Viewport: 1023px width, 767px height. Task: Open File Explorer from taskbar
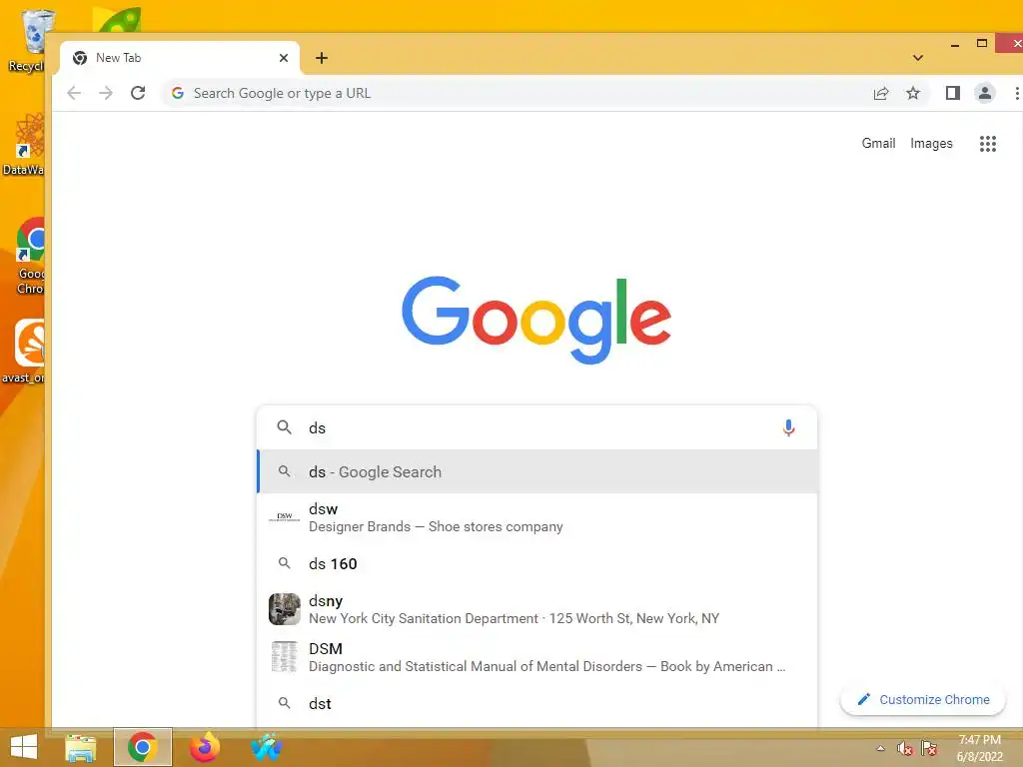click(80, 748)
